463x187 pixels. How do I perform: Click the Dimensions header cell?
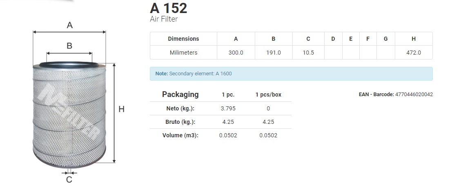[x=183, y=39]
